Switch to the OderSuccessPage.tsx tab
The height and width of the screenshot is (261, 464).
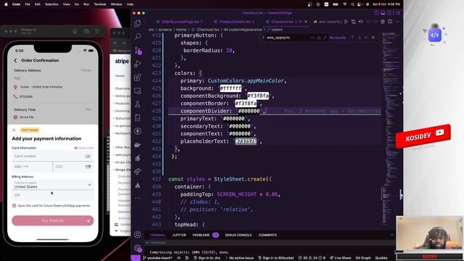tap(181, 22)
